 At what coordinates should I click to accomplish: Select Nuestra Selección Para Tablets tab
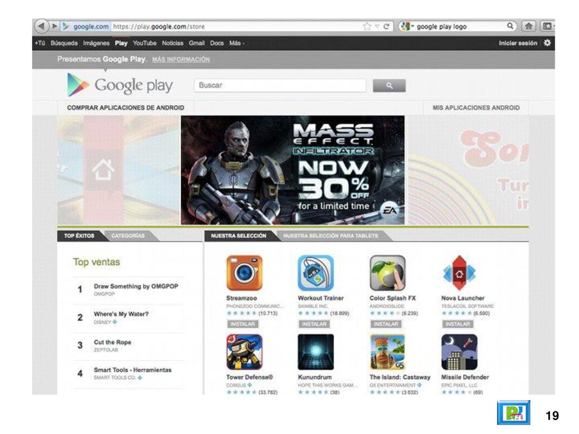[330, 236]
